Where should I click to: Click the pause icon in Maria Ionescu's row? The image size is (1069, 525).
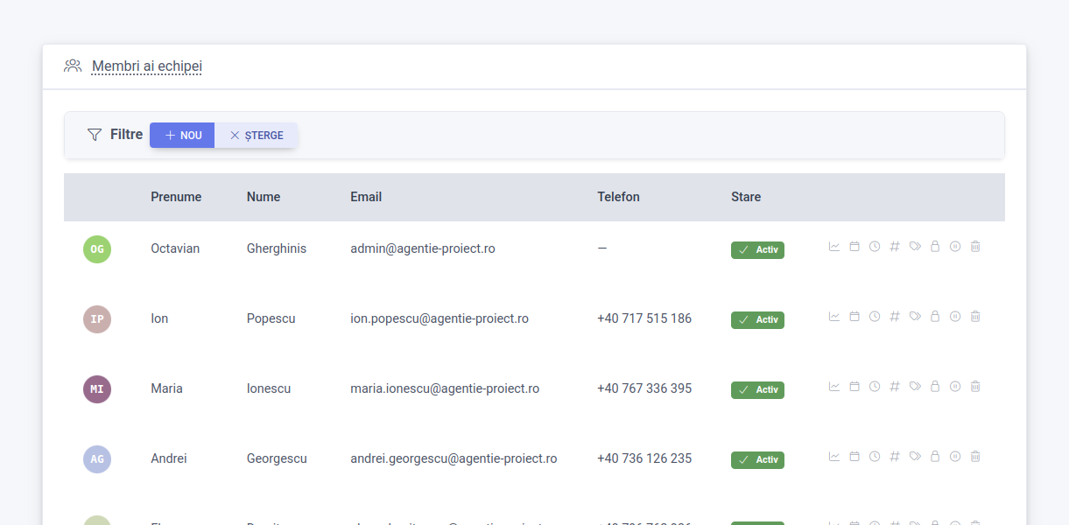pyautogui.click(x=955, y=387)
